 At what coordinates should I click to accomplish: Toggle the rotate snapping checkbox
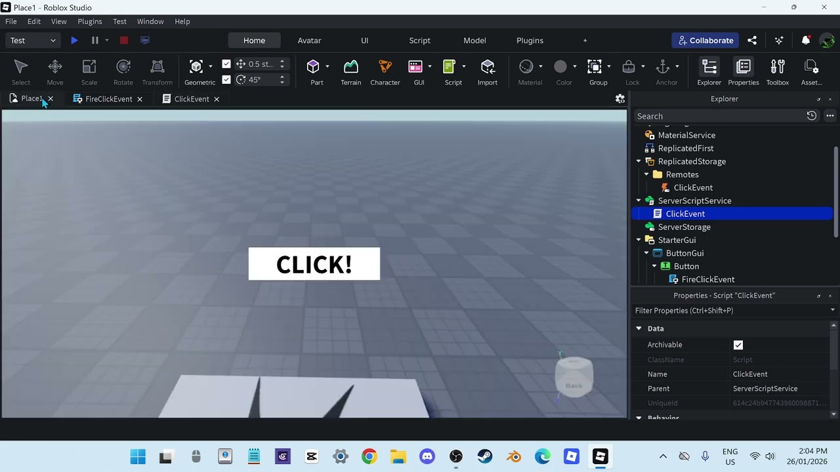click(x=226, y=80)
